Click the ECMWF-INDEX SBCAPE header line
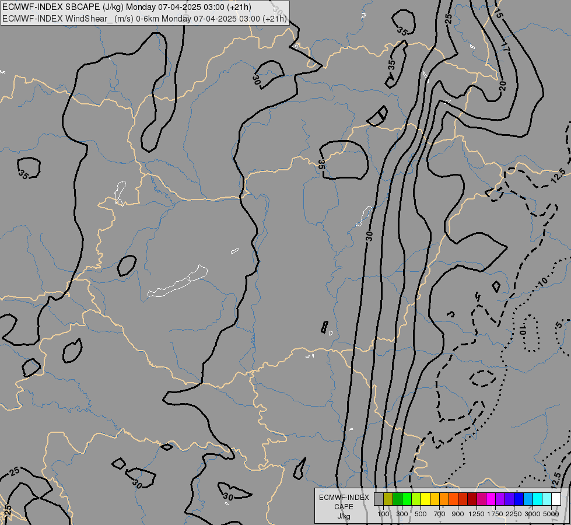Screen dimensions: 571x525 pos(127,7)
